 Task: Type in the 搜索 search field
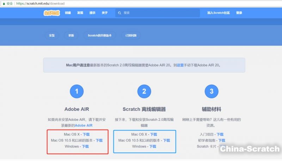point(159,13)
